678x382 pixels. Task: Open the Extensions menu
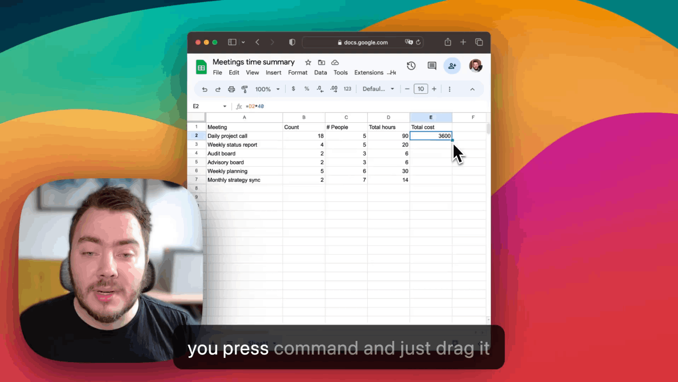369,72
